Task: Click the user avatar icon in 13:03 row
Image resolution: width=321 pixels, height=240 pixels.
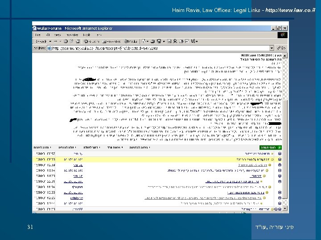Action: [x=280, y=192]
